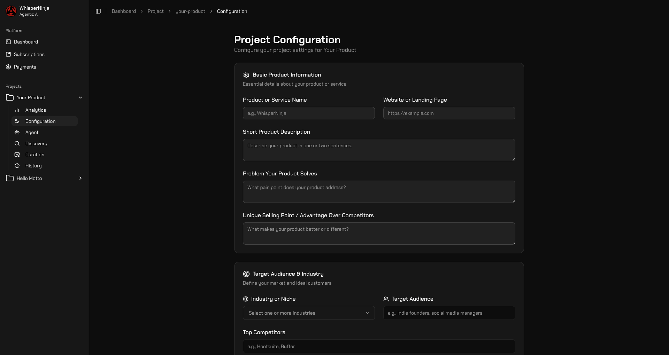Collapse the Your Product project tree

(x=80, y=97)
